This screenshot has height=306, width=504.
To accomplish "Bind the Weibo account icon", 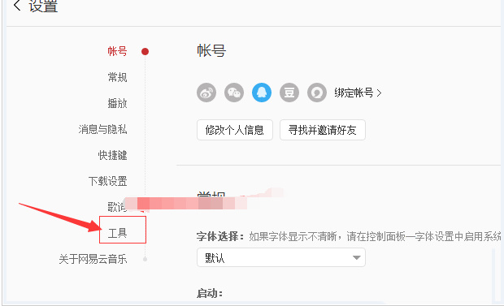I will 206,93.
